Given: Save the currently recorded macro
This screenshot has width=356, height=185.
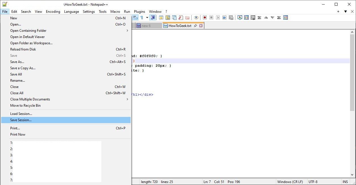Looking at the screenshot, I should pos(231,17).
